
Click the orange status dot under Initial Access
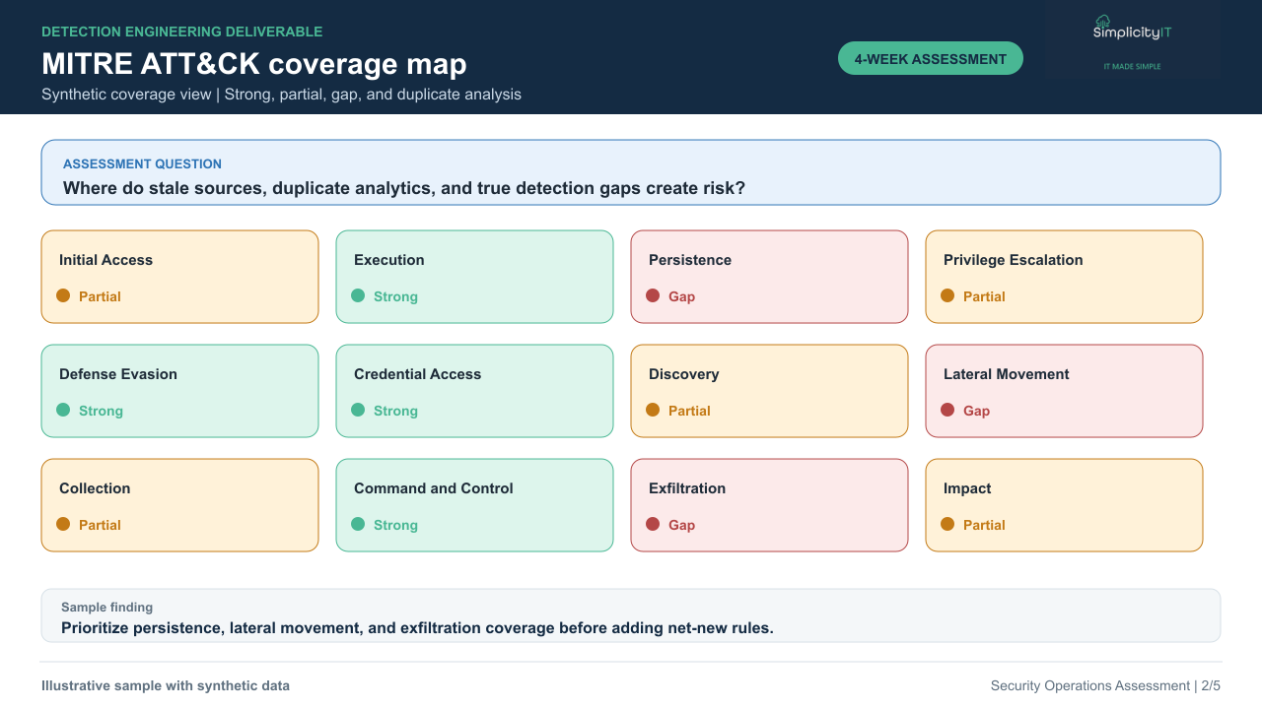tap(63, 295)
